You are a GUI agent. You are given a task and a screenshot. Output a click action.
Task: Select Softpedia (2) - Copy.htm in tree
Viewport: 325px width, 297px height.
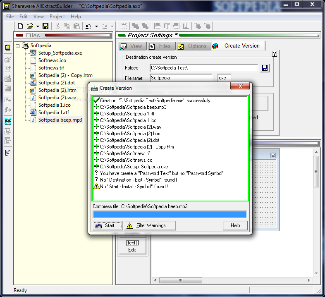coord(65,75)
